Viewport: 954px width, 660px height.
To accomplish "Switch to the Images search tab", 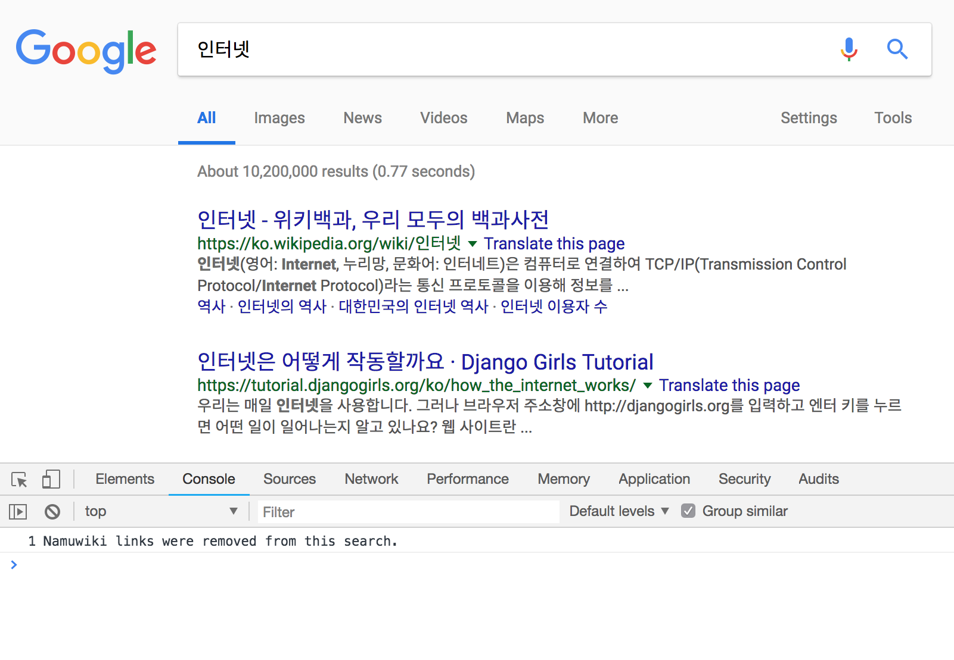I will point(279,118).
